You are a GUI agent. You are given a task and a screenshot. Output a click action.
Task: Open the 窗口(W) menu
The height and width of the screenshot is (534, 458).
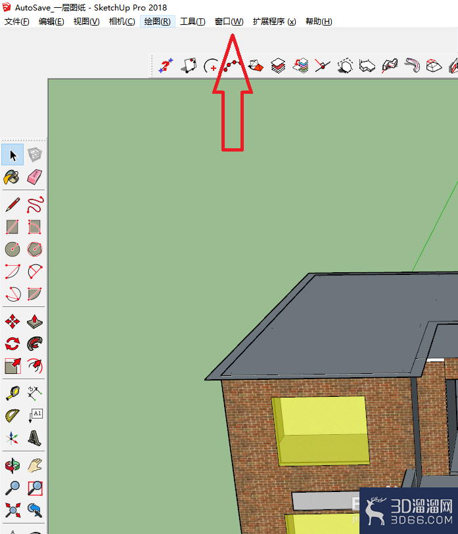229,22
